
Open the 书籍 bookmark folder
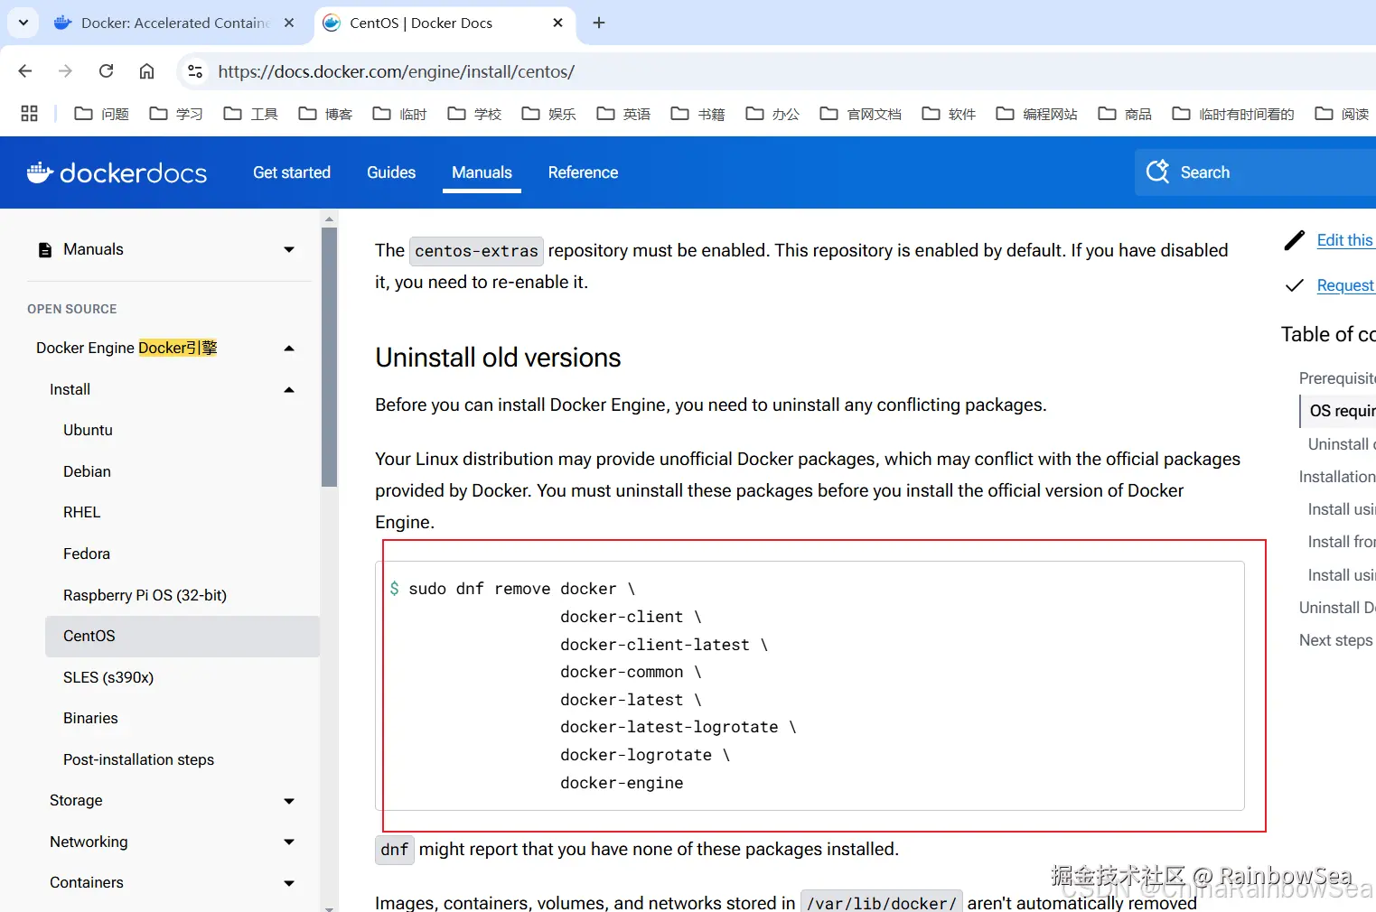[x=698, y=114]
